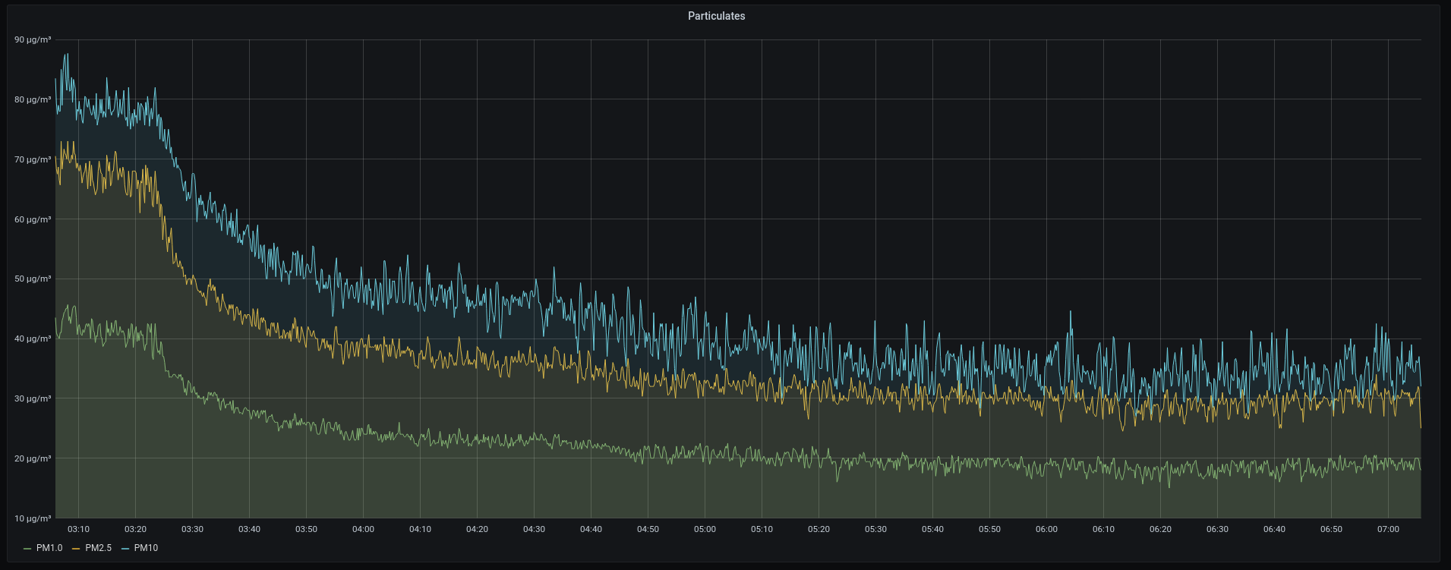
Task: Click the 90 µg/m³ y-axis label
Action: 33,39
